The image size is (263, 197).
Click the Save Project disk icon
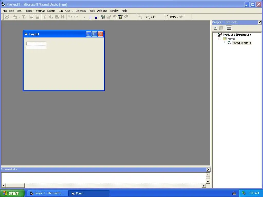(x=37, y=17)
